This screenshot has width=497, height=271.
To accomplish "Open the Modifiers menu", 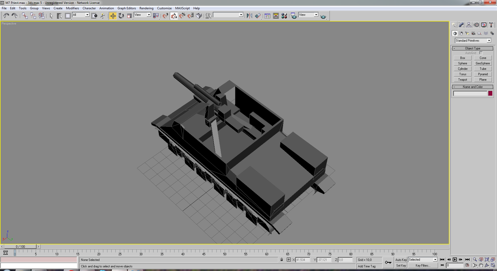I will coord(72,8).
